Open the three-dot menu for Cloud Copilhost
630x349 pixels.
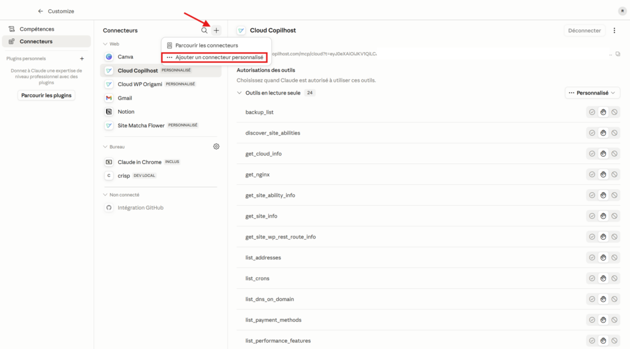click(x=614, y=31)
